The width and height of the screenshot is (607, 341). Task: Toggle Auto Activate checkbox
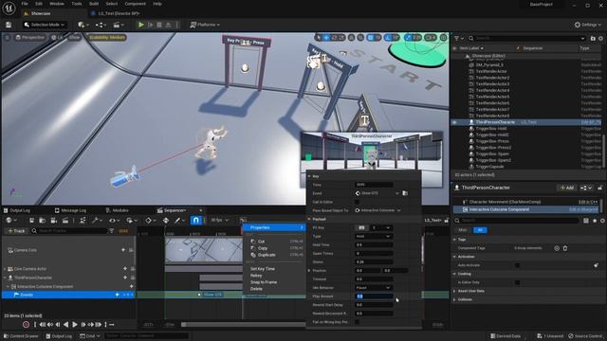[518, 265]
